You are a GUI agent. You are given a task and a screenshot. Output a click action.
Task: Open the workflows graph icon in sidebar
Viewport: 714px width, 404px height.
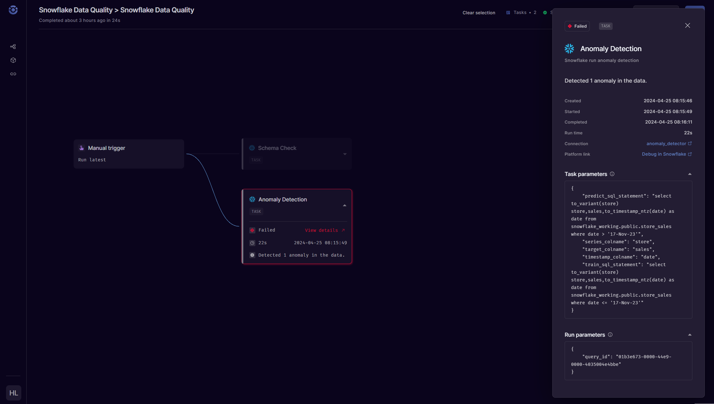[x=13, y=46]
